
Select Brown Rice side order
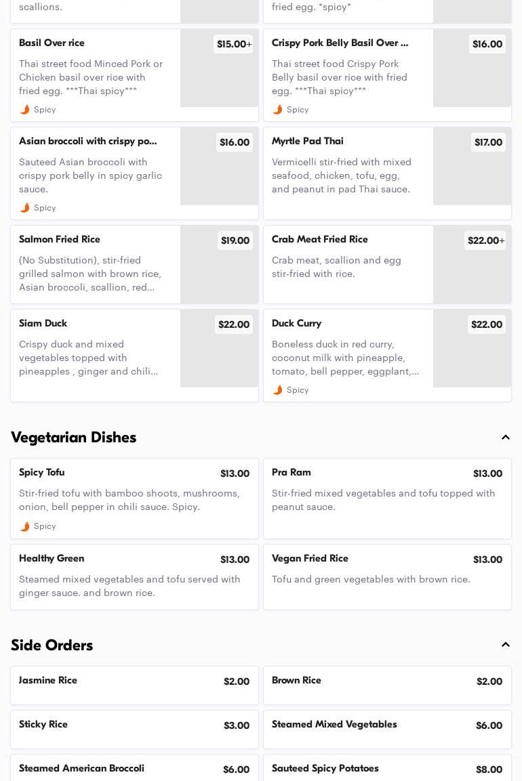(x=387, y=685)
